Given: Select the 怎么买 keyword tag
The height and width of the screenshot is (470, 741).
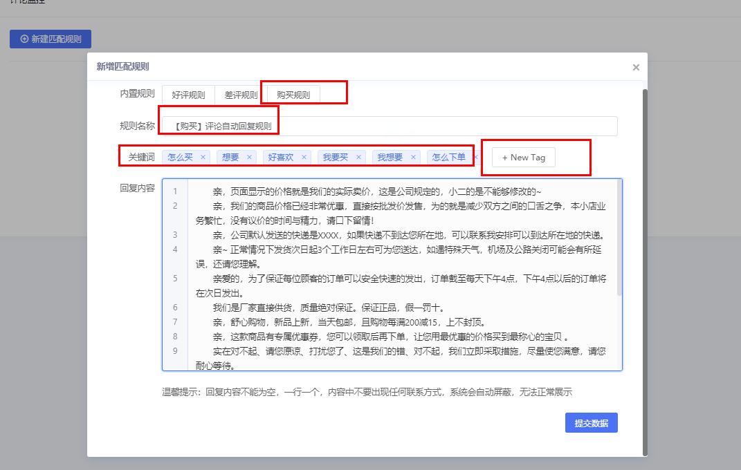Looking at the screenshot, I should pos(181,157).
